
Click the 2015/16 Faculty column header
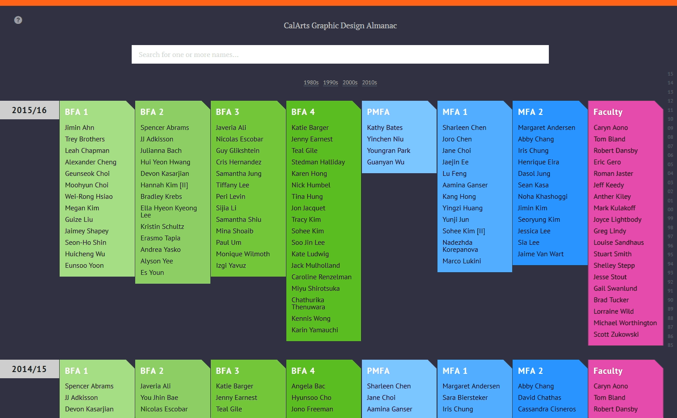coord(608,112)
